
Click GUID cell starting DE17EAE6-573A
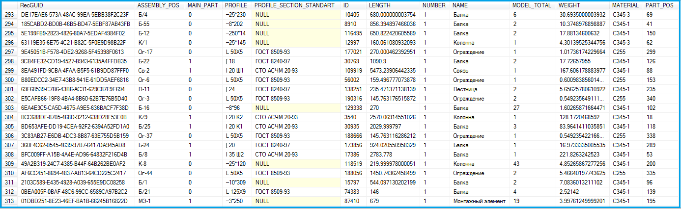click(77, 15)
